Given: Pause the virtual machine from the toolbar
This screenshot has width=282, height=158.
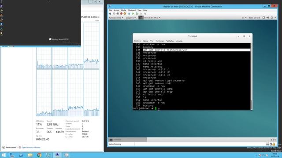Looking at the screenshot, I should 129,14.
